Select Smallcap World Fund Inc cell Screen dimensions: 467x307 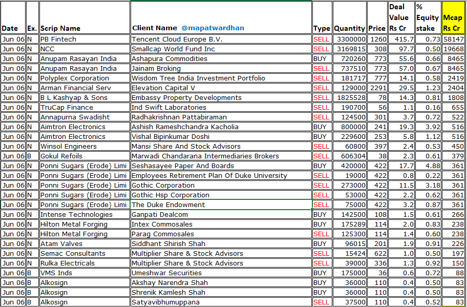(x=221, y=49)
